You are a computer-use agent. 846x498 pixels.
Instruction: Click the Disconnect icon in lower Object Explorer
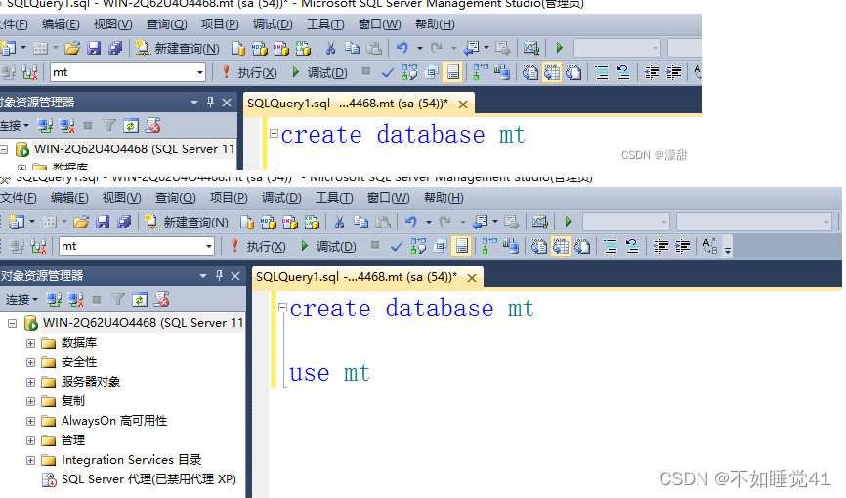[x=75, y=300]
